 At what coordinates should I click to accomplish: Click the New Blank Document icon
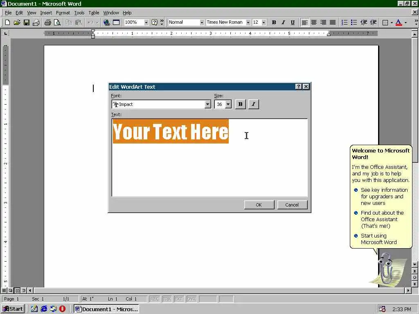[7, 22]
